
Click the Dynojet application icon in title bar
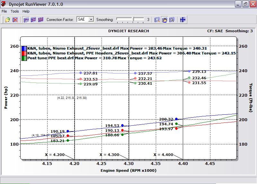3,4
